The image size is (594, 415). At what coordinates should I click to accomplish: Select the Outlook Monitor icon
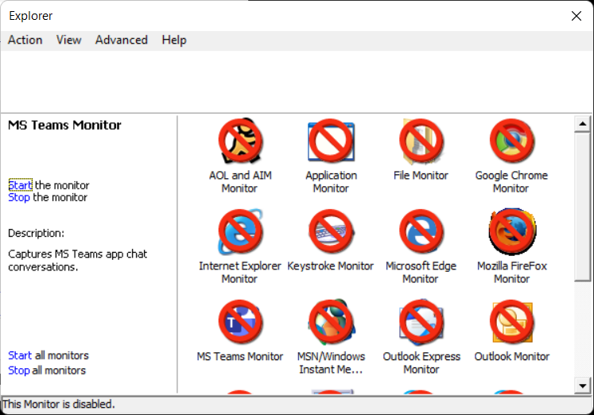pos(511,321)
